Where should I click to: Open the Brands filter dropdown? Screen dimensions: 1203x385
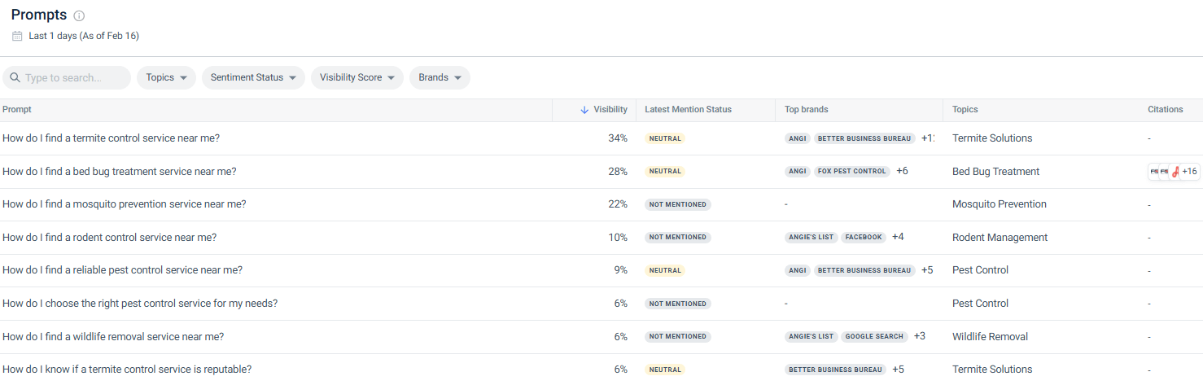(x=440, y=77)
